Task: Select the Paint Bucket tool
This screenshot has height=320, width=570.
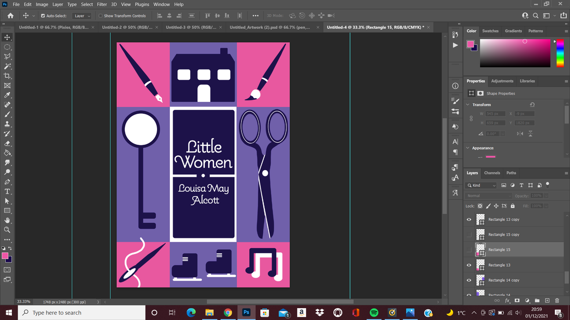Action: click(x=7, y=153)
